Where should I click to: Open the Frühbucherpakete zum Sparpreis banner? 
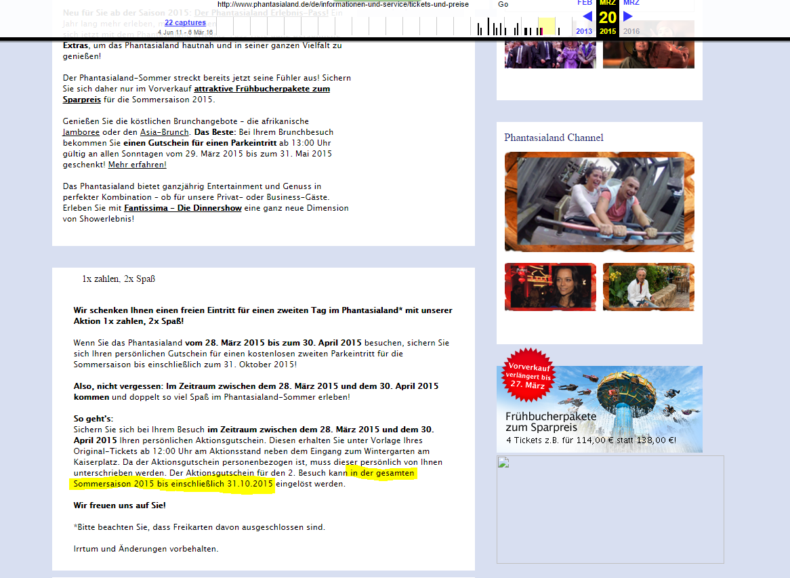click(x=600, y=409)
